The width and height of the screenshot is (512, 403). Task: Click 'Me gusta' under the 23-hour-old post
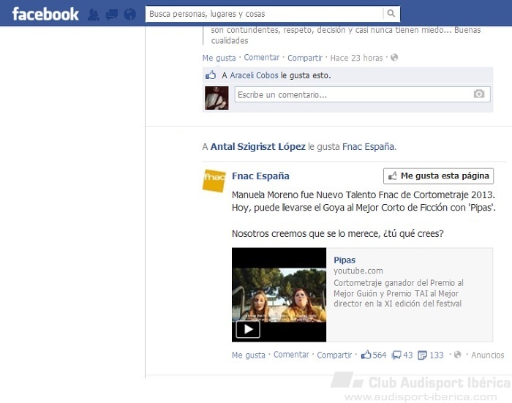click(219, 58)
